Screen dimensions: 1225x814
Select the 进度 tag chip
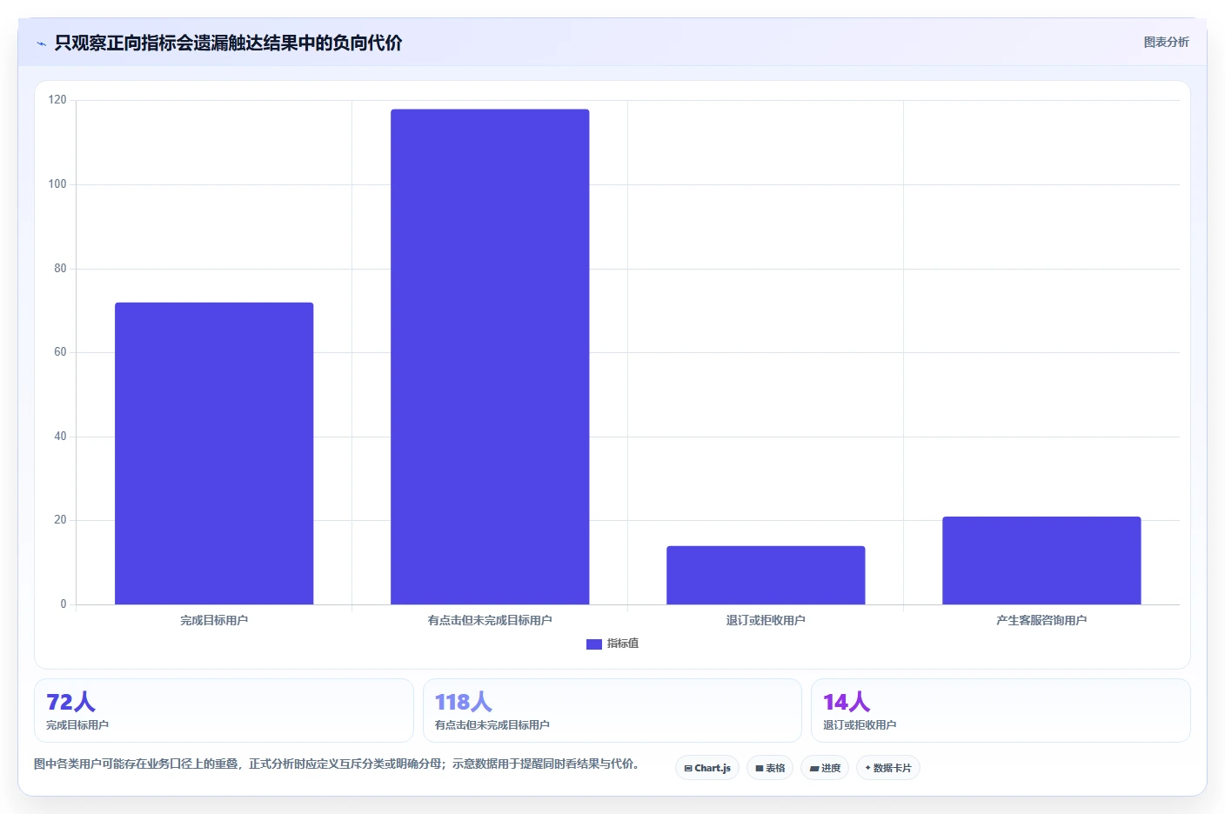point(825,768)
